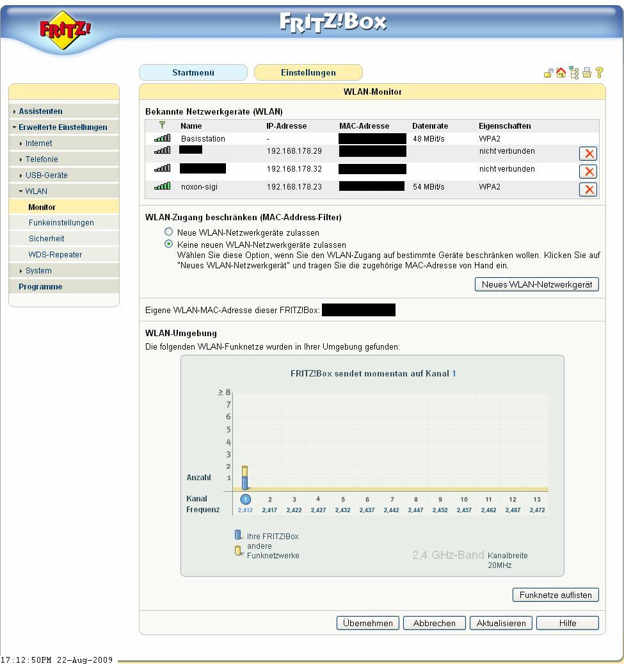Screen dimensions: 624x664
Task: Click 'Funknetze auflisten' button
Action: [556, 595]
